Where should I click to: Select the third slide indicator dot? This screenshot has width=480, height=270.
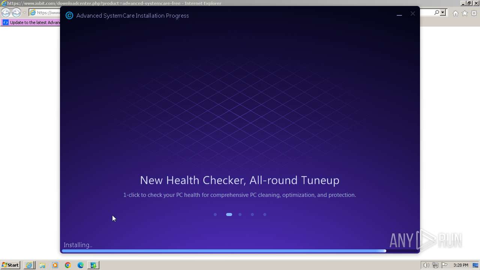[240, 214]
